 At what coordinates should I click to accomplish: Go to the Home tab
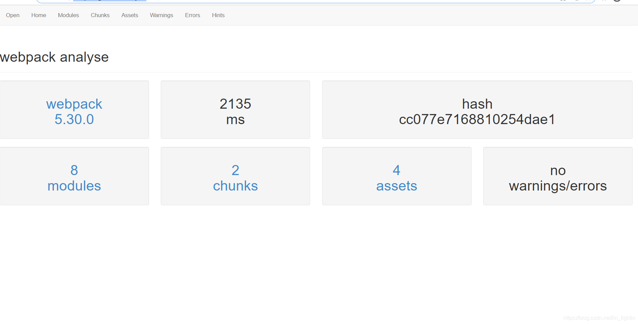tap(39, 15)
